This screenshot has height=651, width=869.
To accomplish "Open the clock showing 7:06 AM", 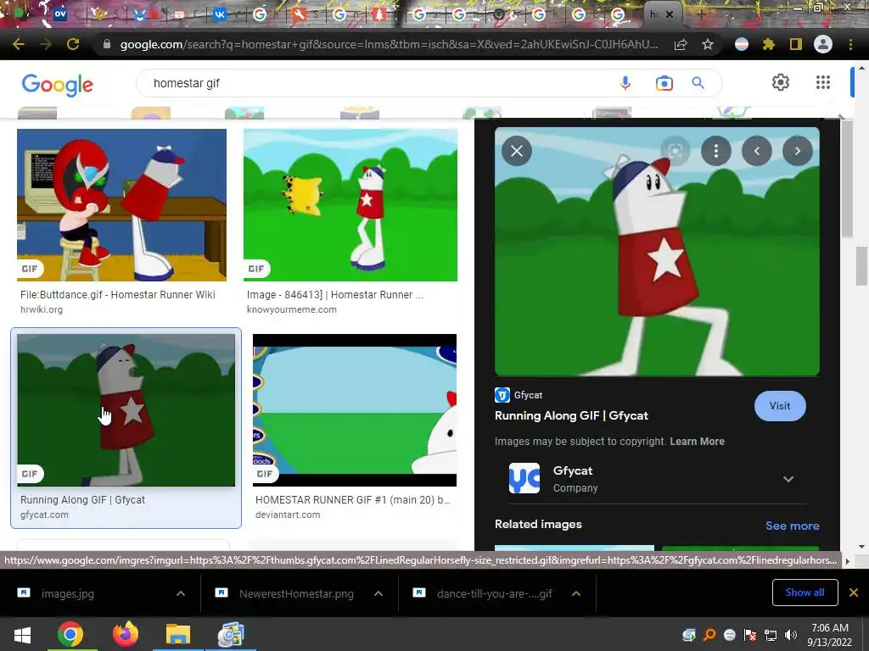I will (830, 634).
